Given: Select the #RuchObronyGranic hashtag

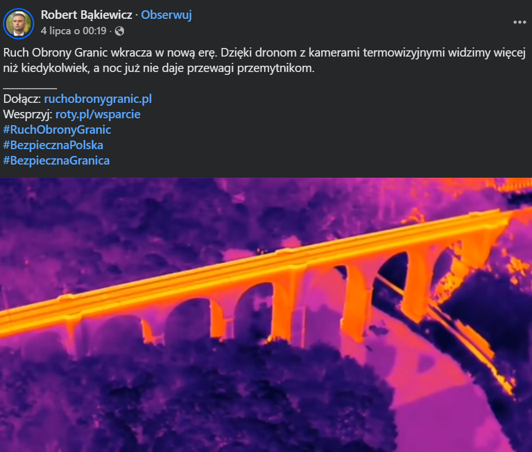Looking at the screenshot, I should coord(57,130).
